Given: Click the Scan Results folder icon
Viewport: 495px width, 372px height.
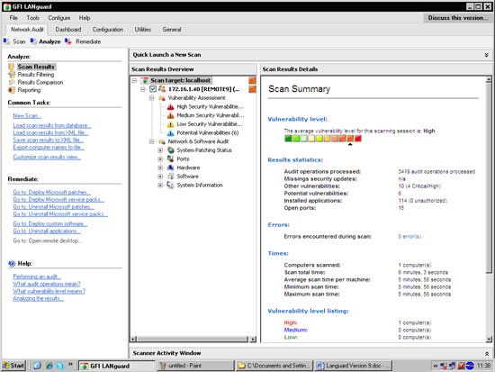Looking at the screenshot, I should (12, 67).
